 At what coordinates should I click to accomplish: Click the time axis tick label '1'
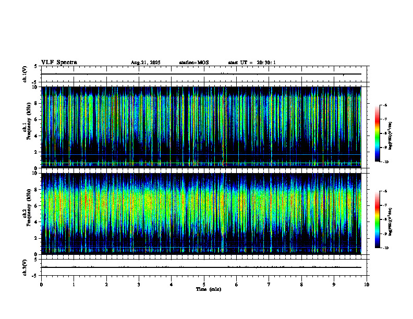pos(74,285)
